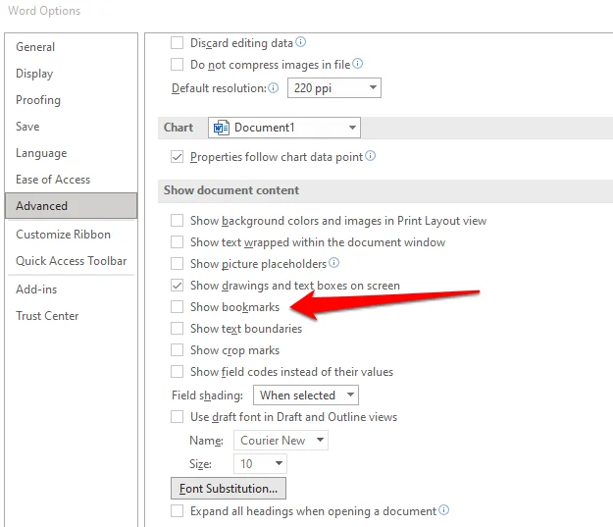Click info icon beside Expand all headings option
Image resolution: width=613 pixels, height=527 pixels.
click(x=444, y=511)
